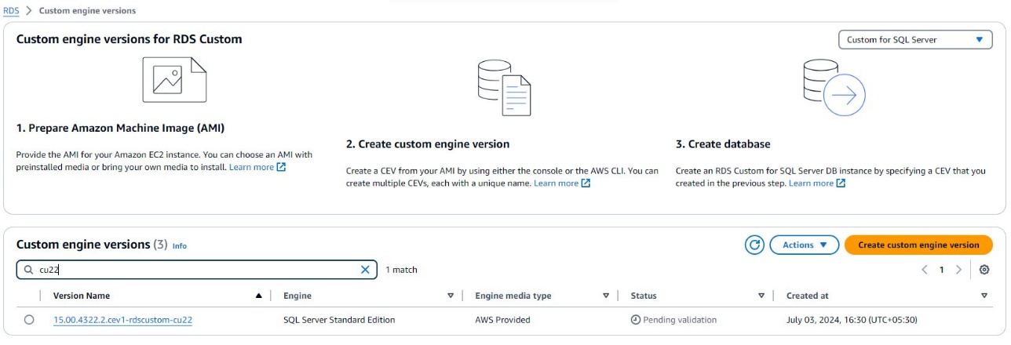
Task: Sort by Engine column header
Action: coord(297,296)
